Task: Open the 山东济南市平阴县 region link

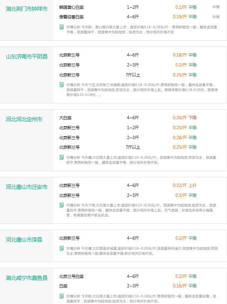Action: tap(27, 56)
